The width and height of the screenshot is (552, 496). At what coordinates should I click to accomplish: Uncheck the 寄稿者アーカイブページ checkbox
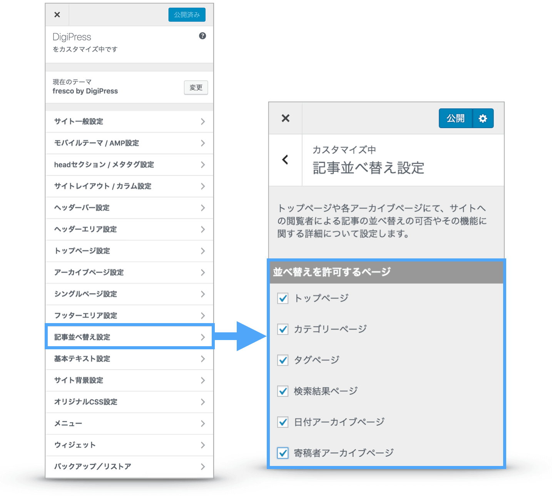[283, 453]
